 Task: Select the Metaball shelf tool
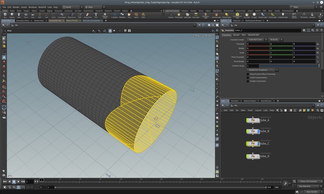[122, 15]
